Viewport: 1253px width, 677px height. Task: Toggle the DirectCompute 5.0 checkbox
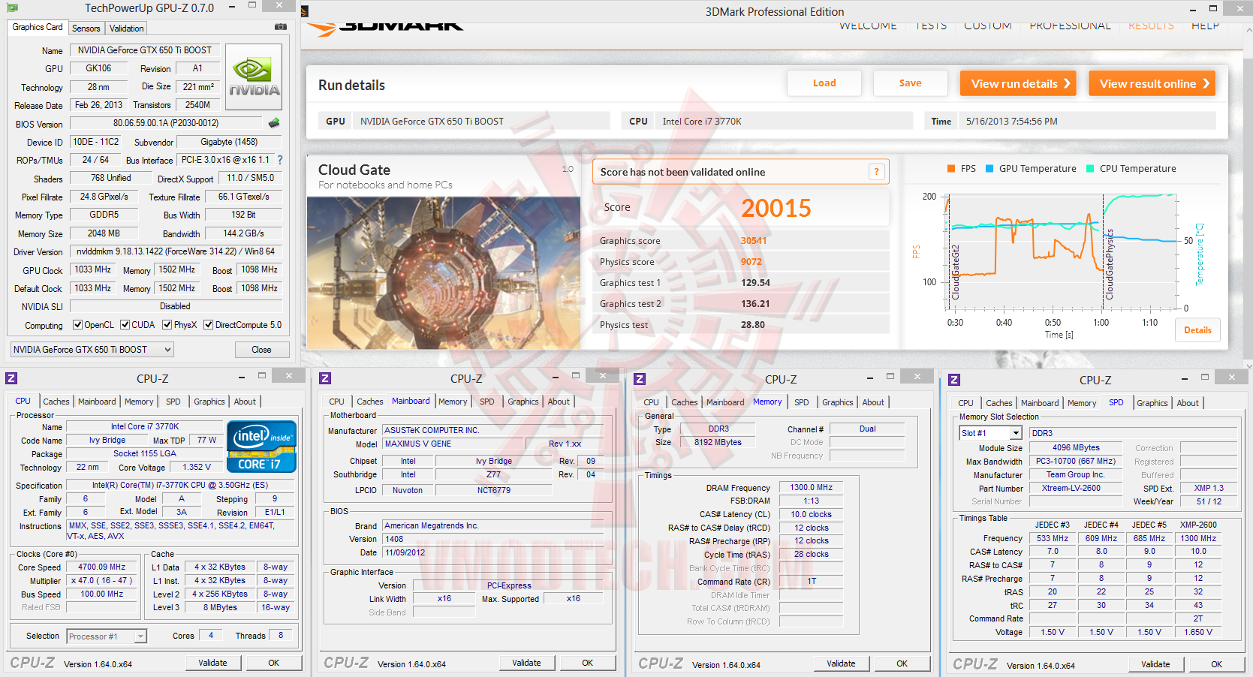click(x=209, y=325)
